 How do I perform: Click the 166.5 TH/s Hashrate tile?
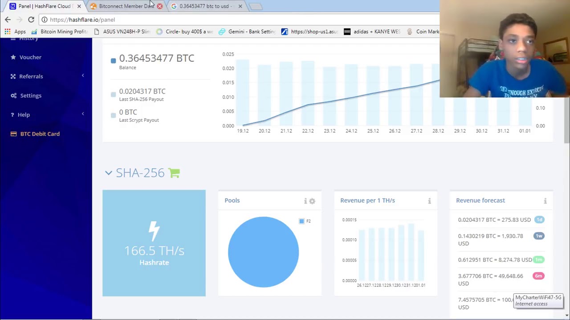[x=154, y=243]
